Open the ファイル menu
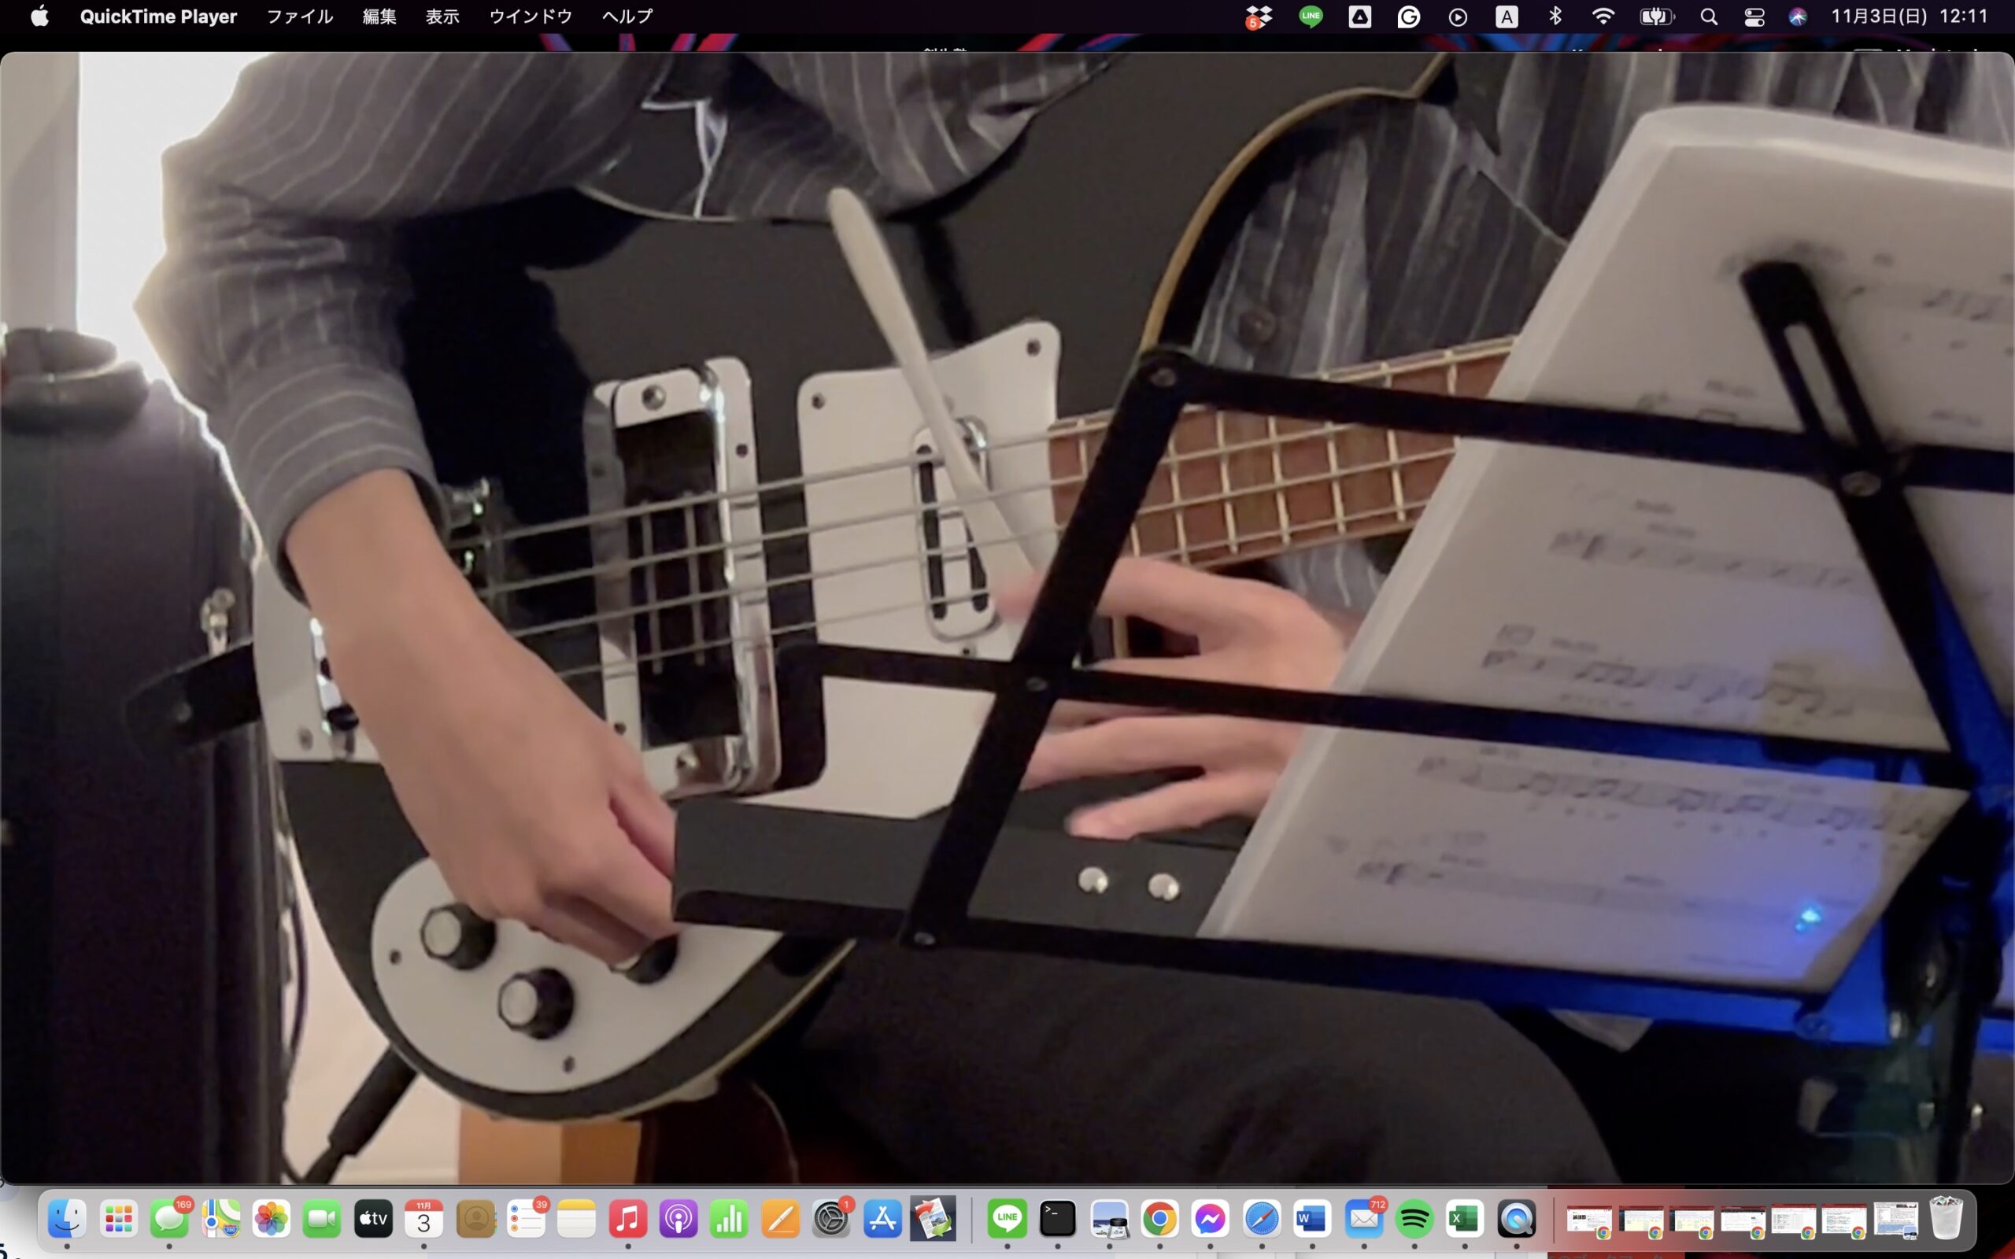2015x1259 pixels. tap(300, 17)
